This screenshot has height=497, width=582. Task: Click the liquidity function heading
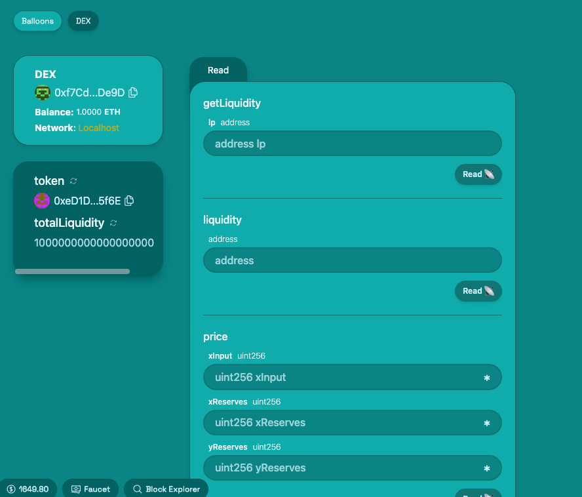(222, 220)
